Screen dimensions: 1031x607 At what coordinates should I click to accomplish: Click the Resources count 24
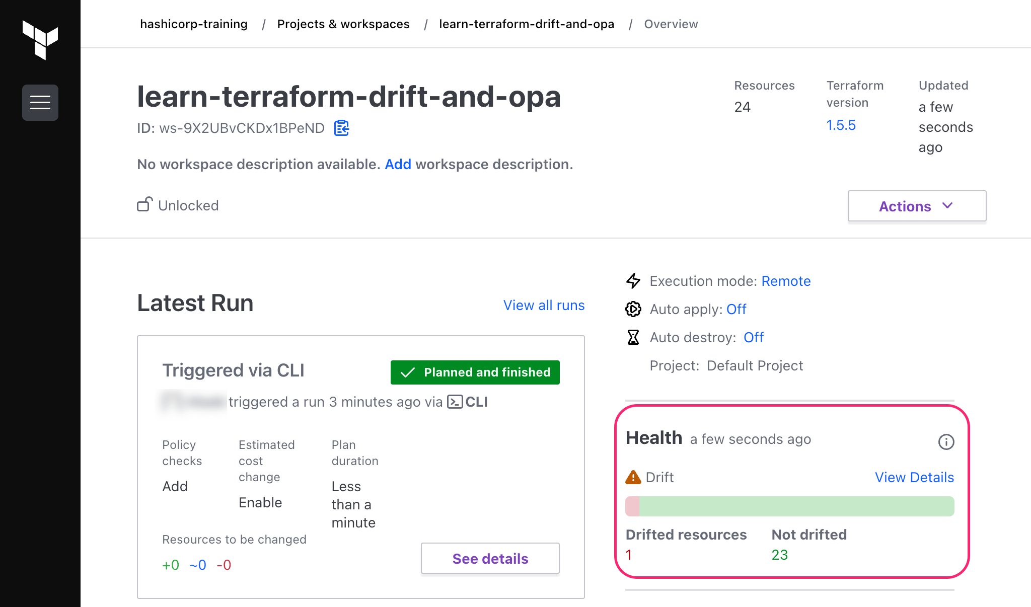[x=742, y=107]
